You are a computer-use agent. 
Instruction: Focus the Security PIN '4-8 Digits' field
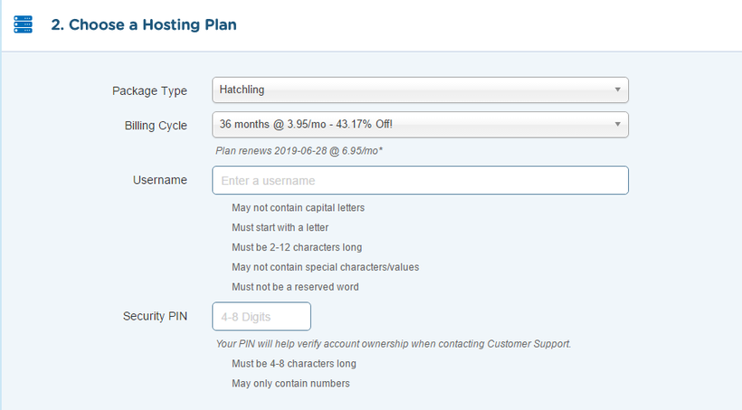click(x=262, y=316)
